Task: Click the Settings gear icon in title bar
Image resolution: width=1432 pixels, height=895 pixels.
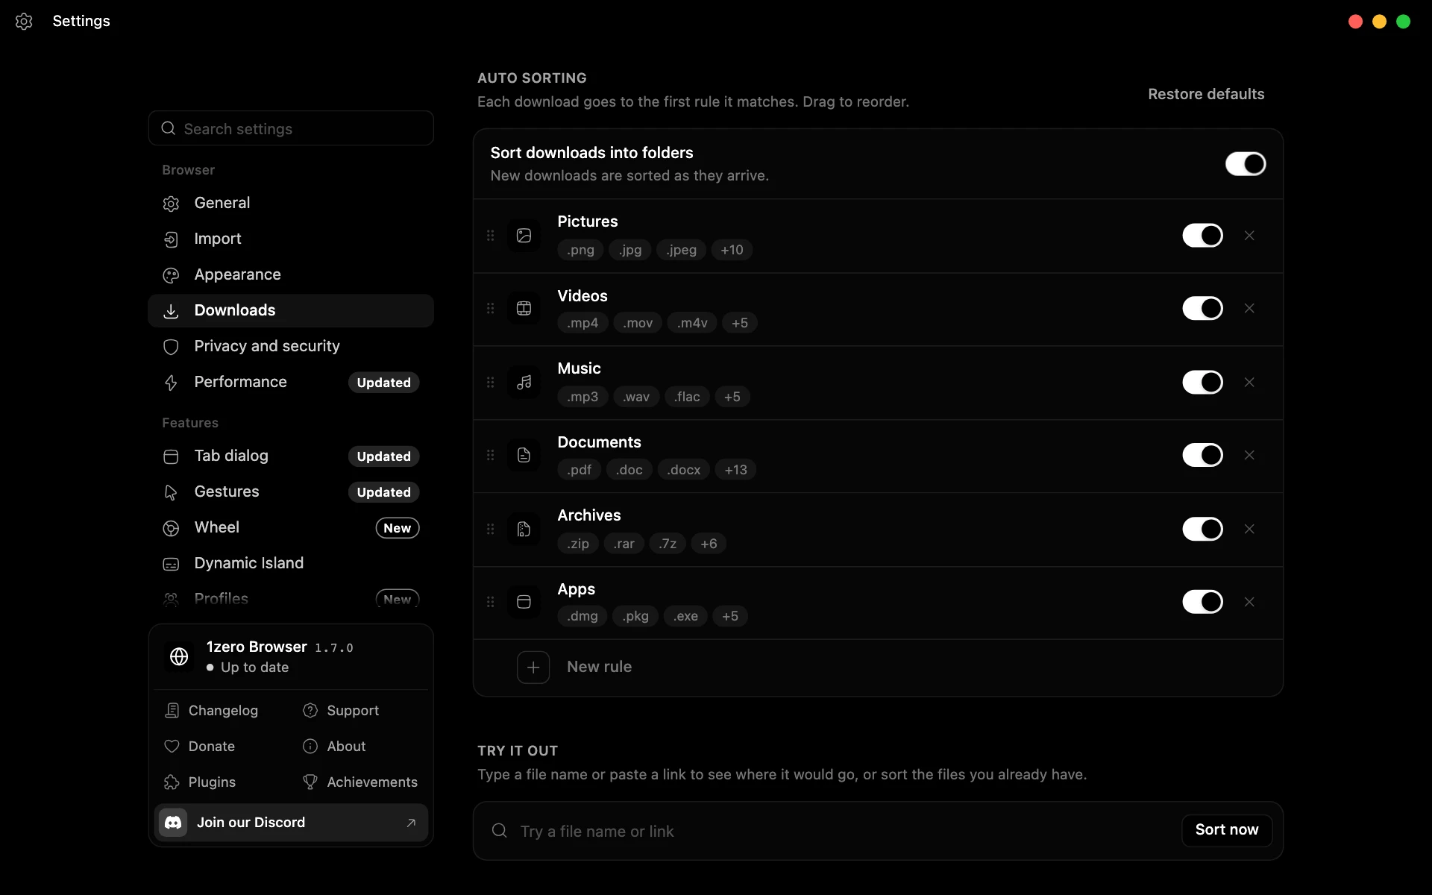Action: click(24, 22)
